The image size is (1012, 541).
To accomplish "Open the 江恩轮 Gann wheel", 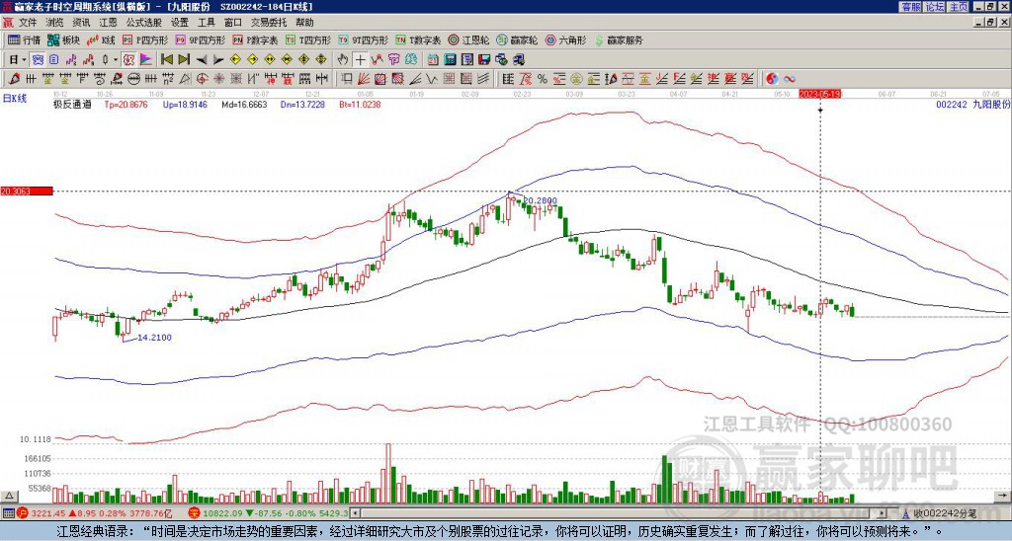I will pos(469,39).
